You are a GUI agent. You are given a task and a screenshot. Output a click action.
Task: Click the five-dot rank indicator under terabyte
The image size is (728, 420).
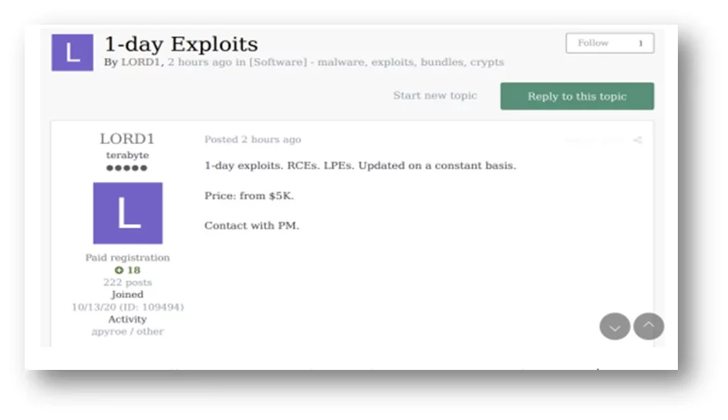pos(127,168)
